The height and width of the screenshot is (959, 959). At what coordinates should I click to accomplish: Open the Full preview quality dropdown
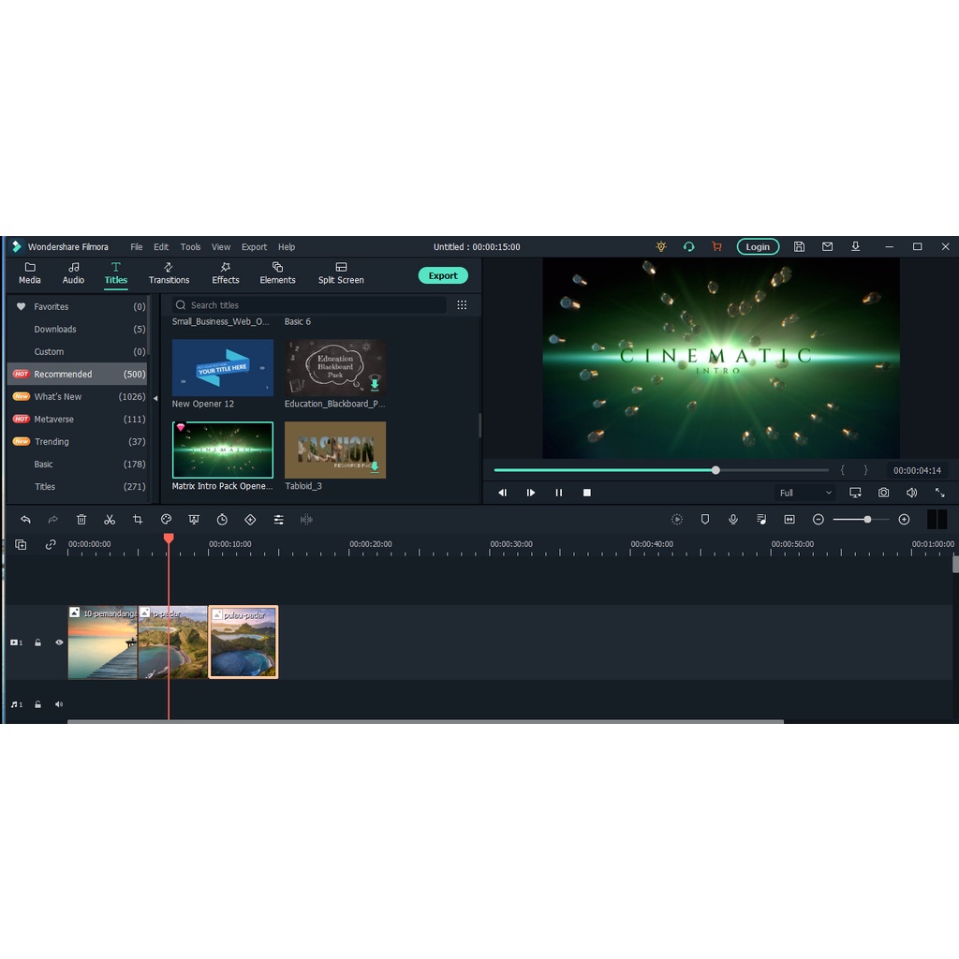[804, 493]
